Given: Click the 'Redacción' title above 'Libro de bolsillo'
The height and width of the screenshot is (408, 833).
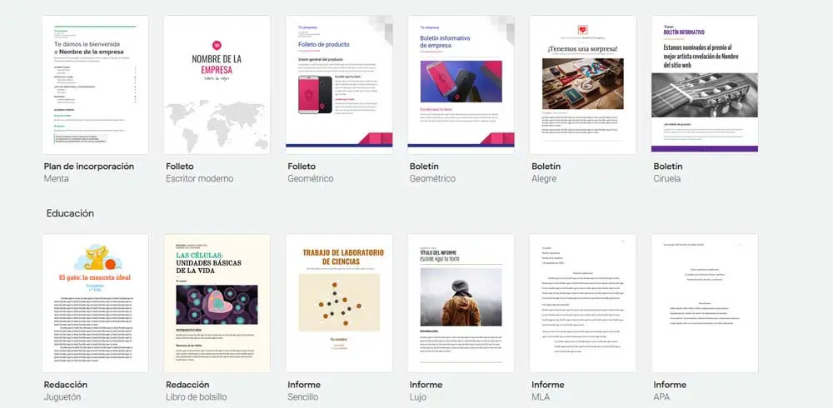Looking at the screenshot, I should coord(187,385).
